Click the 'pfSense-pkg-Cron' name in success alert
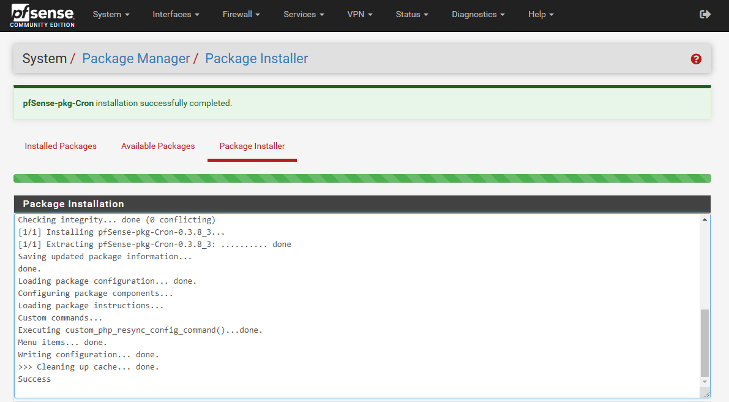729x402 pixels. click(58, 104)
